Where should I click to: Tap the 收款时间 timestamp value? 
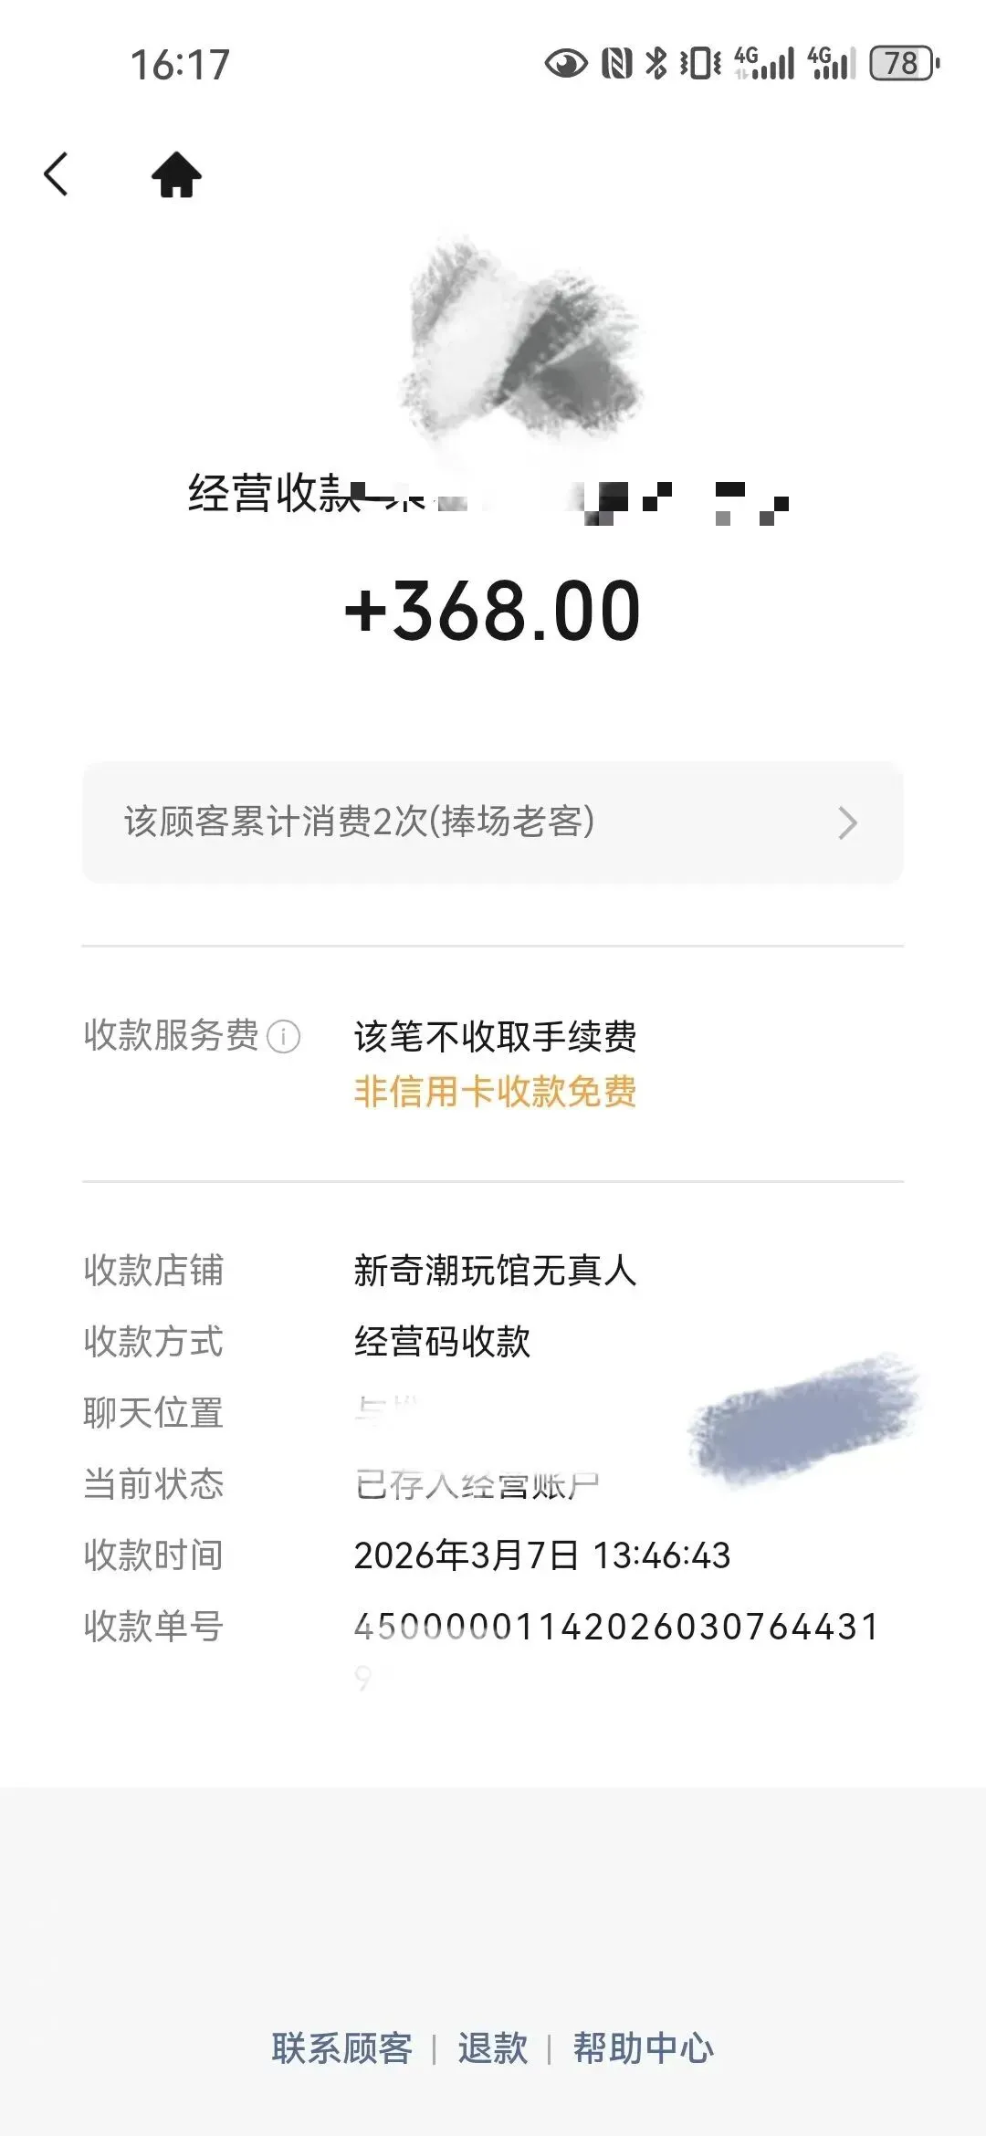coord(542,1555)
